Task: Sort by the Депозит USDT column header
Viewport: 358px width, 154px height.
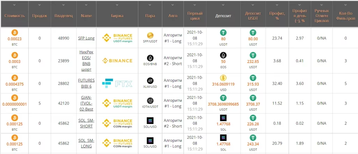Action: (x=253, y=16)
